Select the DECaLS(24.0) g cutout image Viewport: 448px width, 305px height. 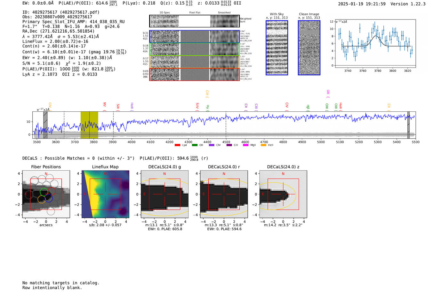(x=164, y=194)
